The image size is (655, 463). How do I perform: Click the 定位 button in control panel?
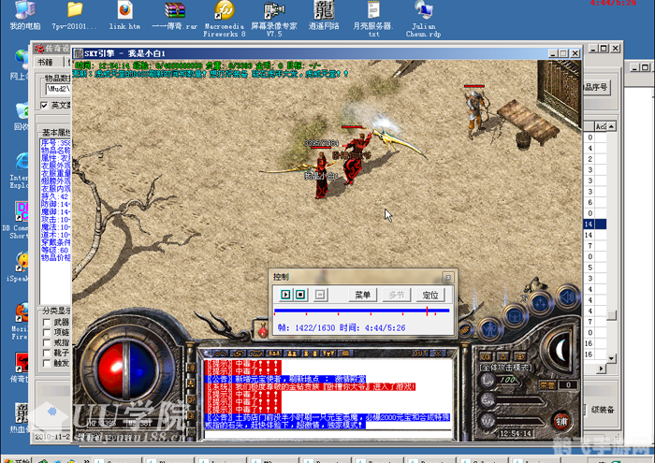(x=429, y=295)
